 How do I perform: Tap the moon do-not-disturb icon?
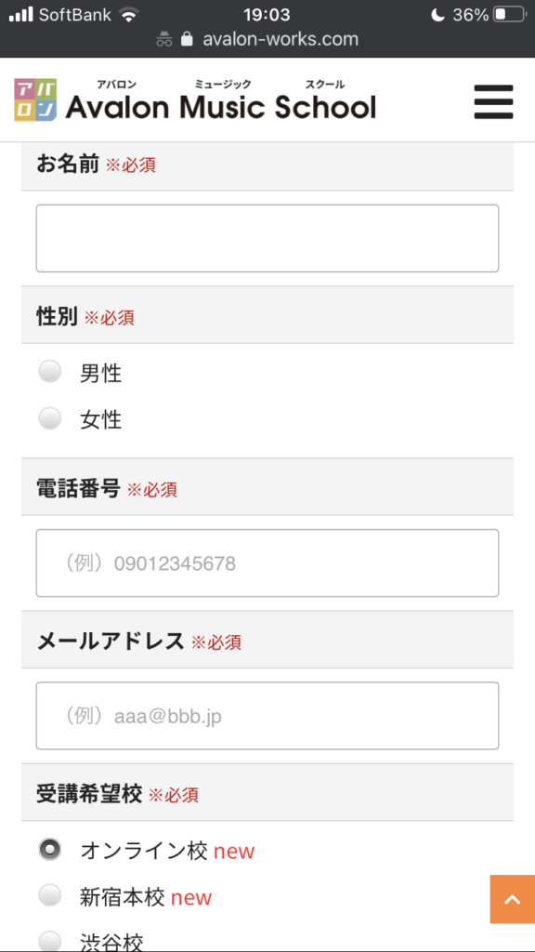pyautogui.click(x=437, y=15)
